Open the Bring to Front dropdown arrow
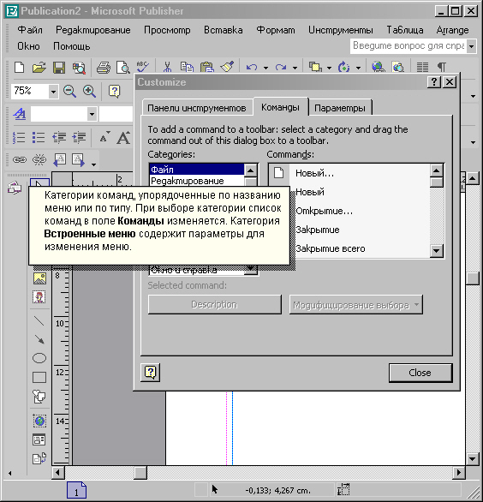The height and width of the screenshot is (502, 483). coord(329,68)
